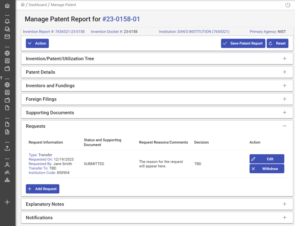
Task: Select the globe icon in the sidebar
Action: [x=7, y=53]
